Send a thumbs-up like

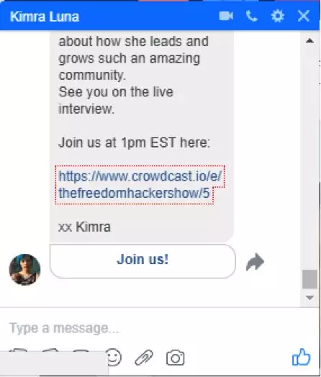(301, 357)
